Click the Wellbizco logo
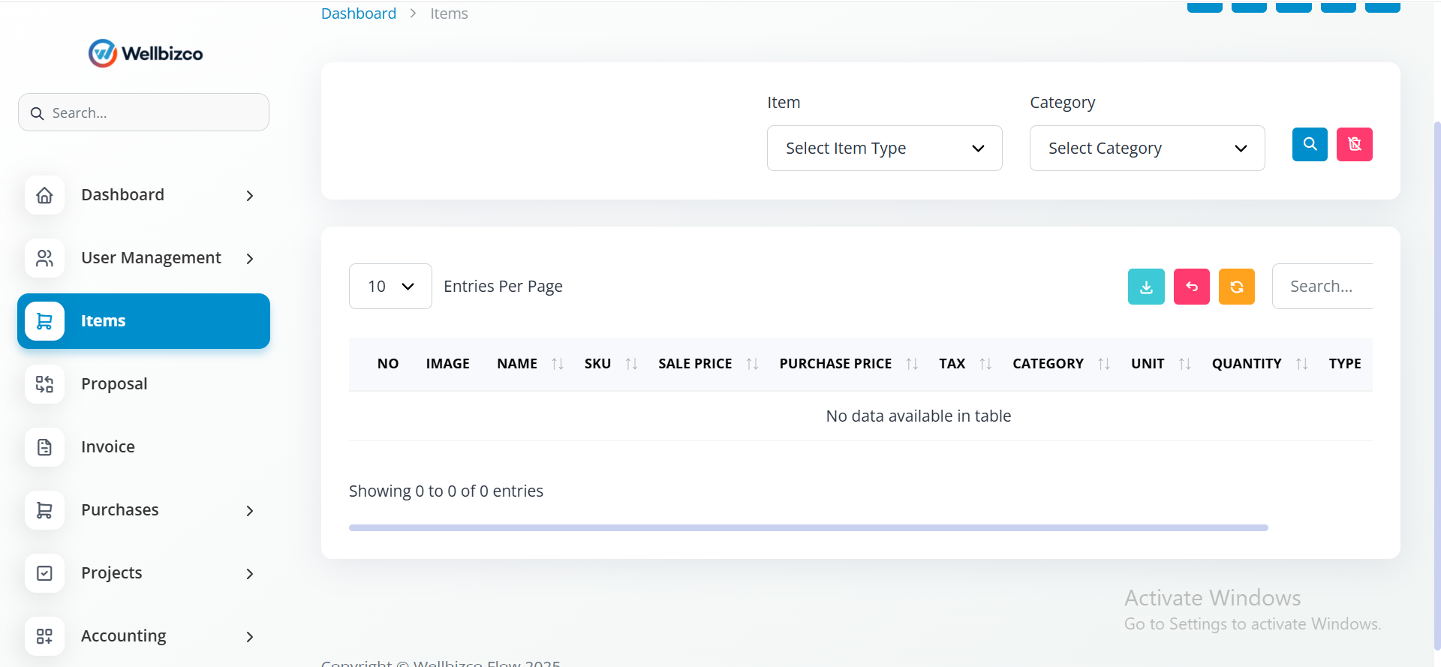Screen dimensions: 1441x667 coord(146,53)
